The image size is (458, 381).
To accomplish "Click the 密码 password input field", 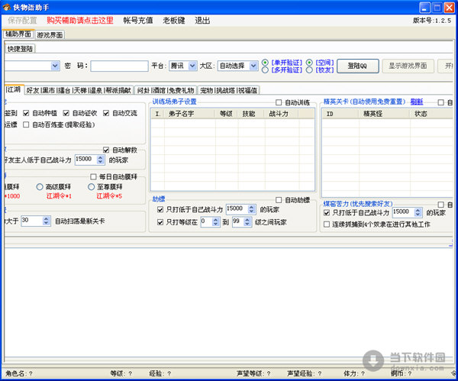I will pos(119,66).
